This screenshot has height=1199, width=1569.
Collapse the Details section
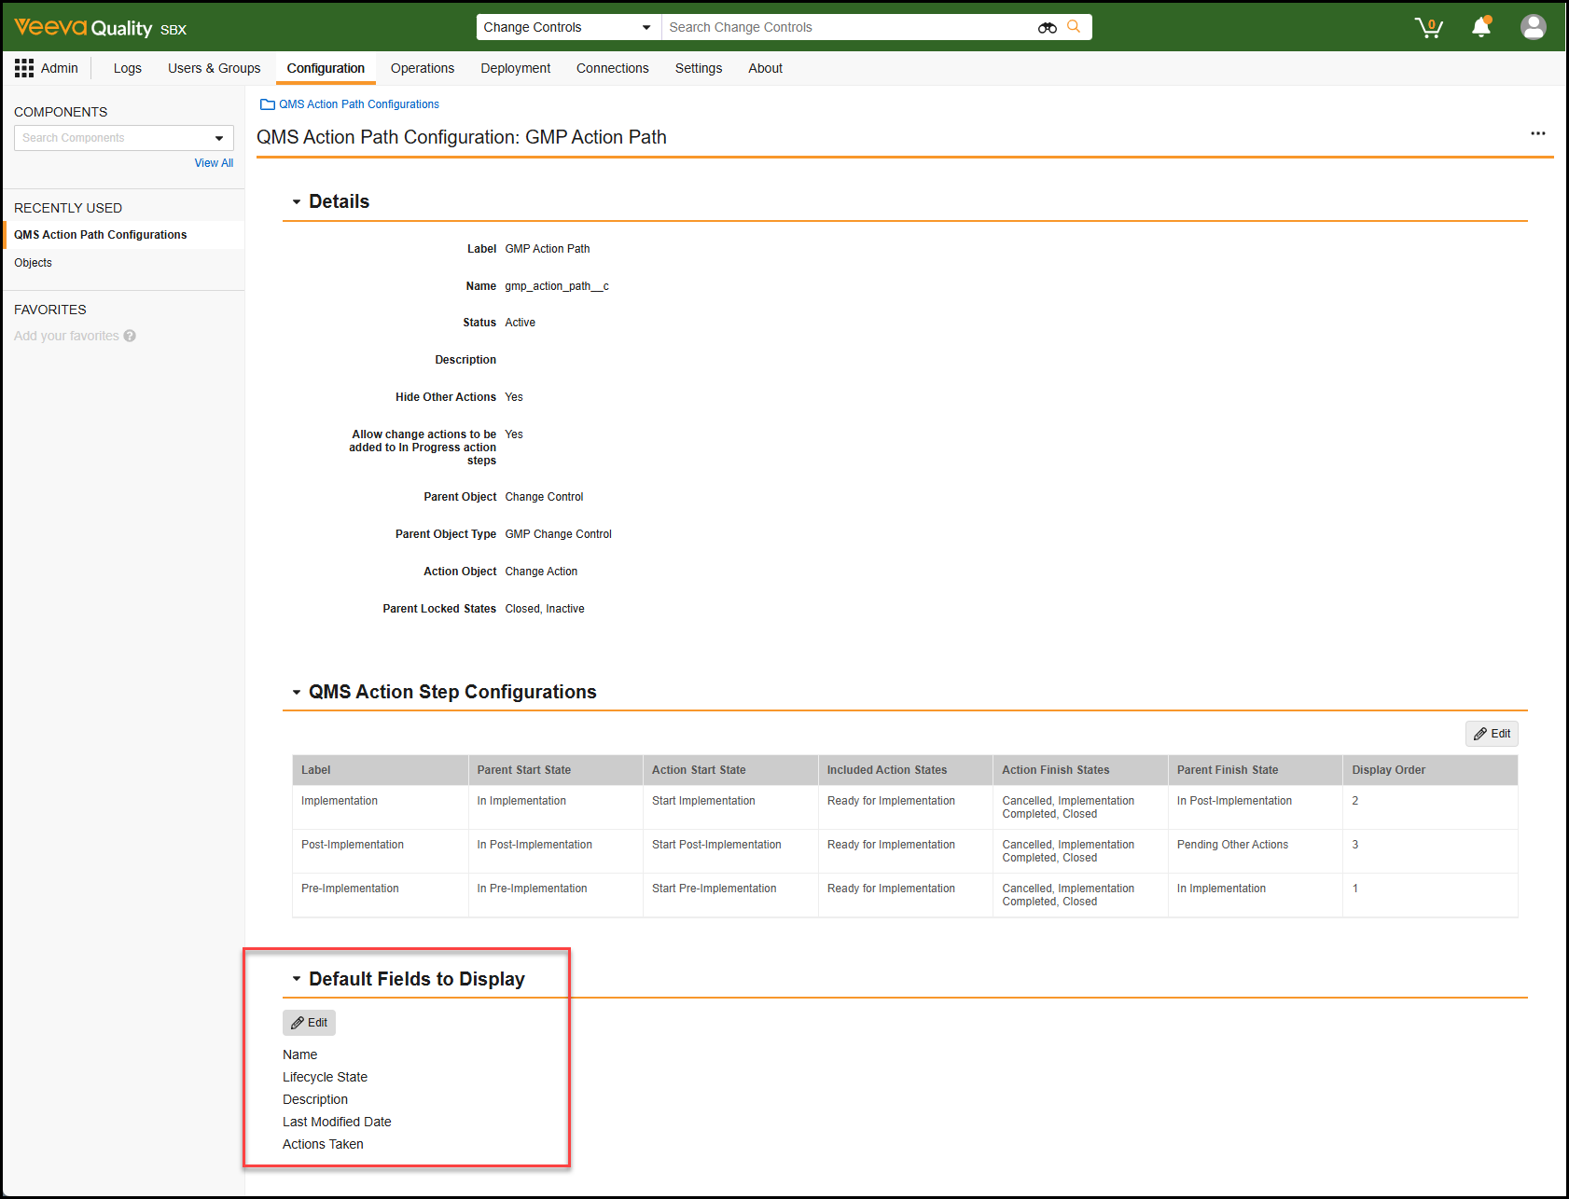[297, 202]
